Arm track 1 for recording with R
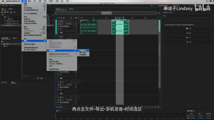Screen dimensions: 214x120 coord(76,21)
